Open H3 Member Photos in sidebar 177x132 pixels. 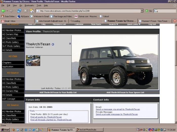(13, 79)
